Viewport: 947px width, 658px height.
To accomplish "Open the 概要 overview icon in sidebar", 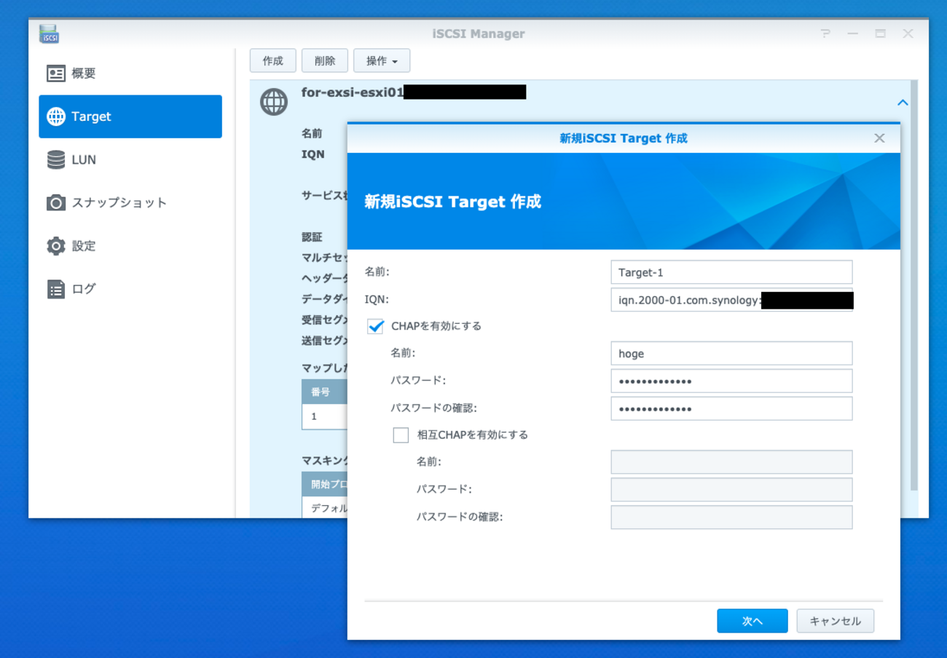I will [56, 74].
